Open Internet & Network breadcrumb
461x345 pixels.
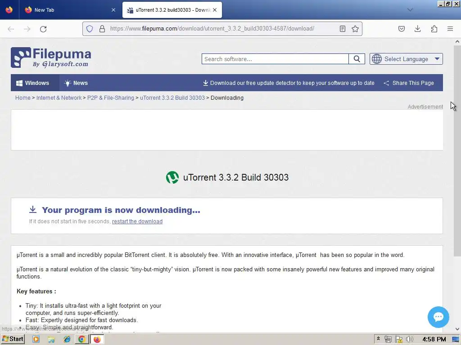[59, 97]
